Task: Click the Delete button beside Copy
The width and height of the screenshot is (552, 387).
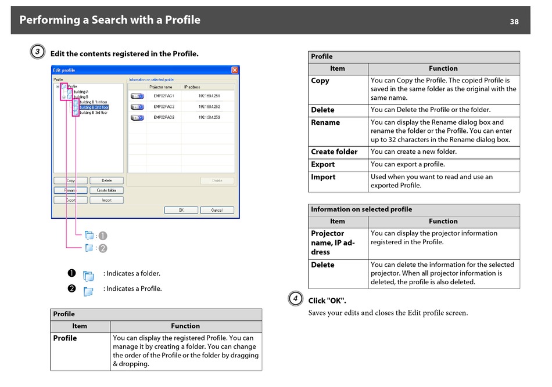Action: (x=107, y=180)
